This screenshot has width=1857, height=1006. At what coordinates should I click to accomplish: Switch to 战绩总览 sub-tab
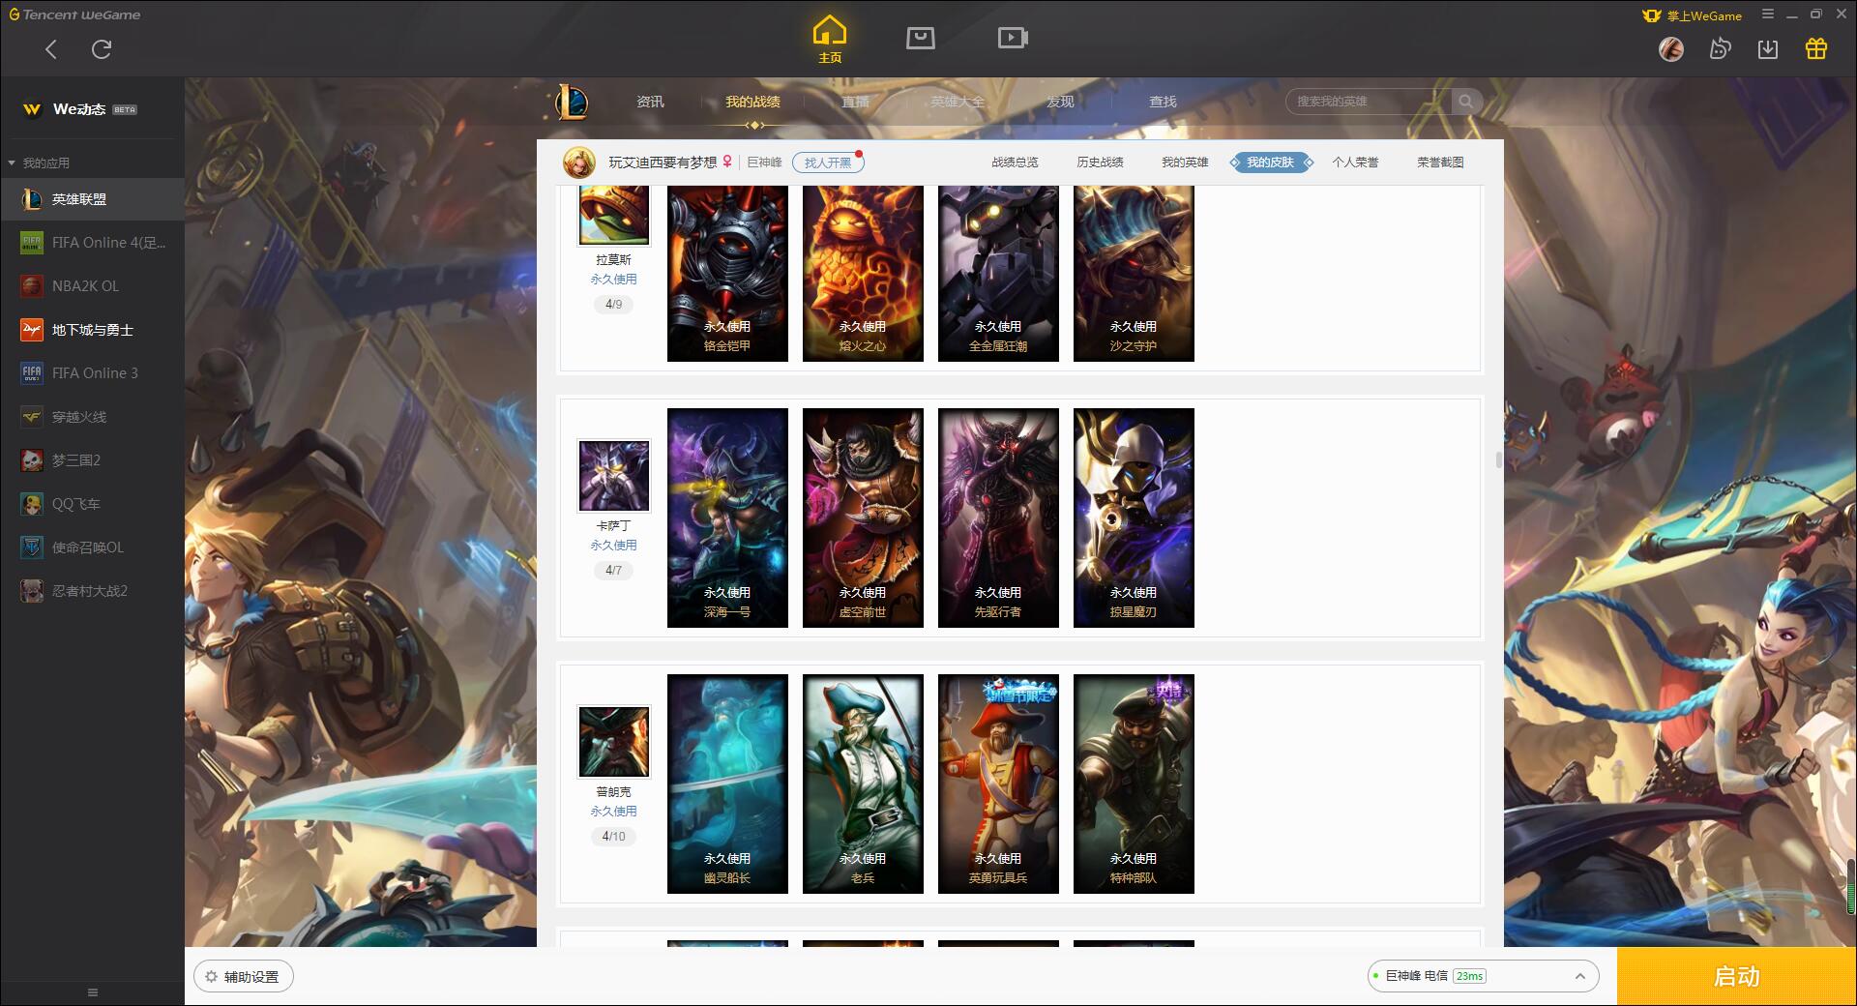point(1015,163)
